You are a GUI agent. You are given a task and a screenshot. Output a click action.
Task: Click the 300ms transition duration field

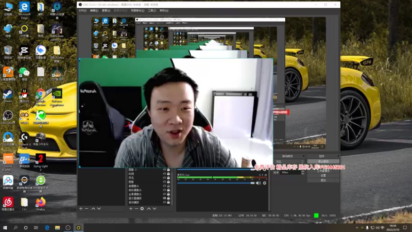290,173
